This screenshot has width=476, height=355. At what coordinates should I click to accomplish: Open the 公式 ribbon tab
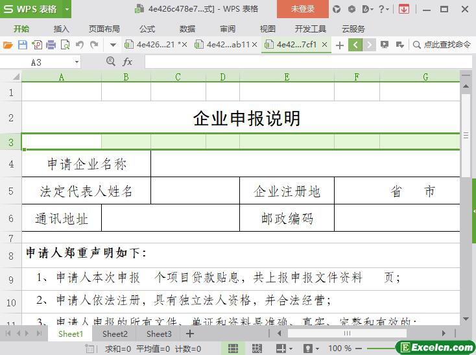[147, 29]
